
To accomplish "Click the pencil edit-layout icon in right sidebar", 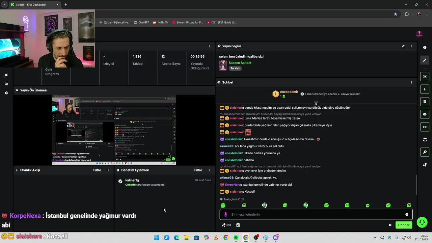I will [x=425, y=60].
